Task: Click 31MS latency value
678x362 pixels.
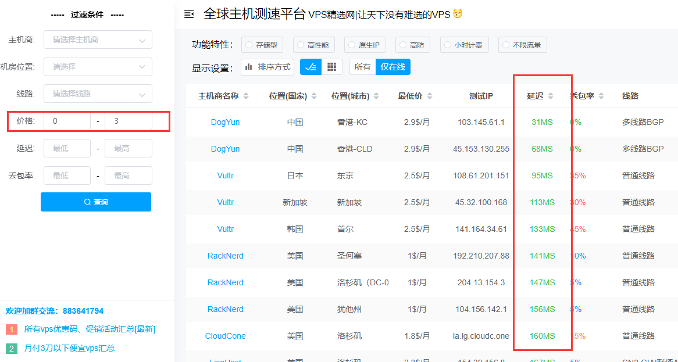Action: [543, 122]
